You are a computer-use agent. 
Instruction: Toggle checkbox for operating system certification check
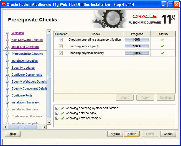pyautogui.click(x=61, y=39)
